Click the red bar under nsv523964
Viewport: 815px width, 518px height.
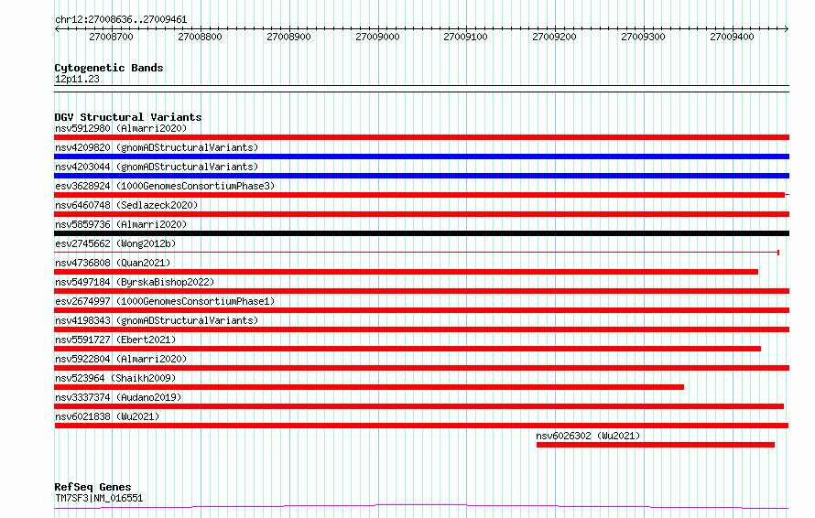pyautogui.click(x=369, y=387)
